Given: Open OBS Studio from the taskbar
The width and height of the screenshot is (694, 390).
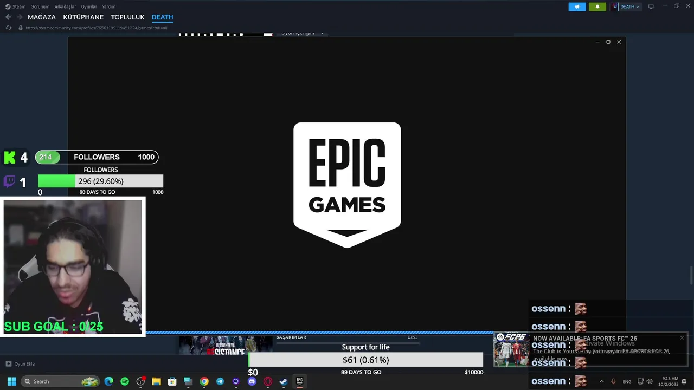Looking at the screenshot, I should pyautogui.click(x=141, y=381).
